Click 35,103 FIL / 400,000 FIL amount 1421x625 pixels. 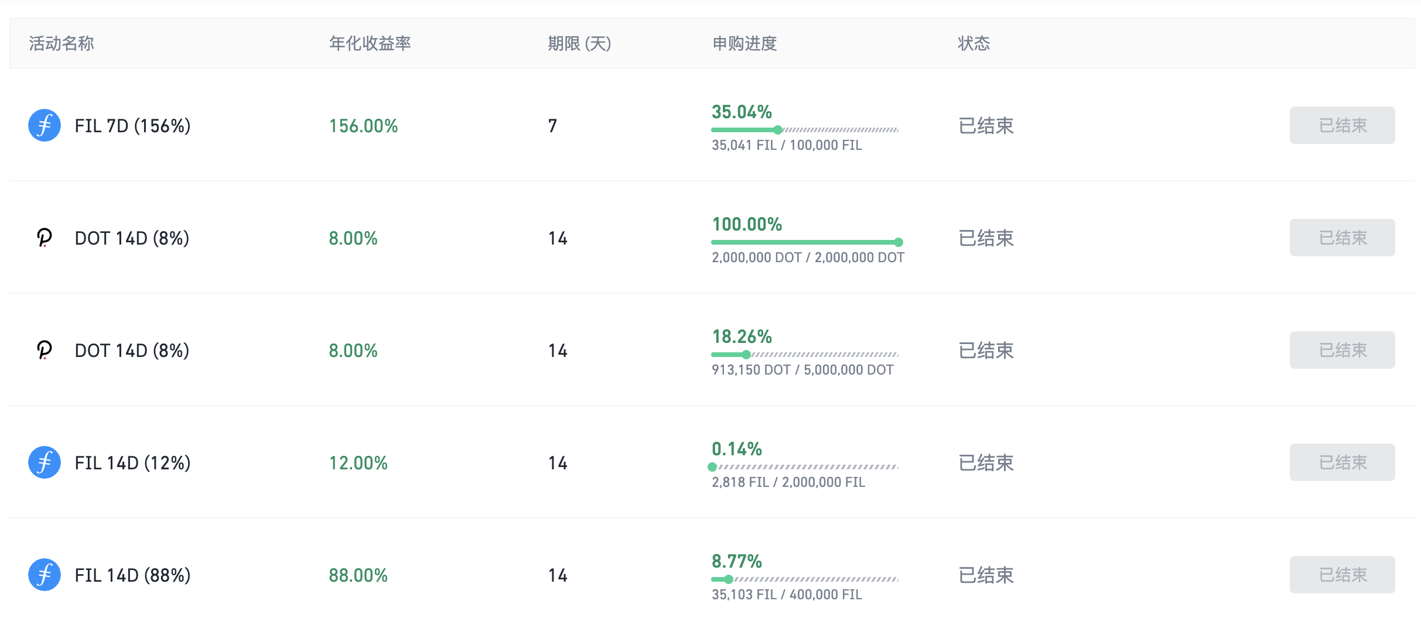pyautogui.click(x=787, y=595)
